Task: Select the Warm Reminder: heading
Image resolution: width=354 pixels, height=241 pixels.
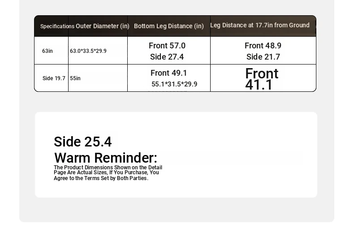Action: click(106, 158)
